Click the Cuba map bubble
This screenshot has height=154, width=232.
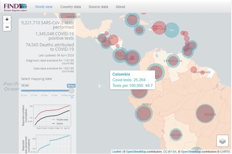click(132, 20)
